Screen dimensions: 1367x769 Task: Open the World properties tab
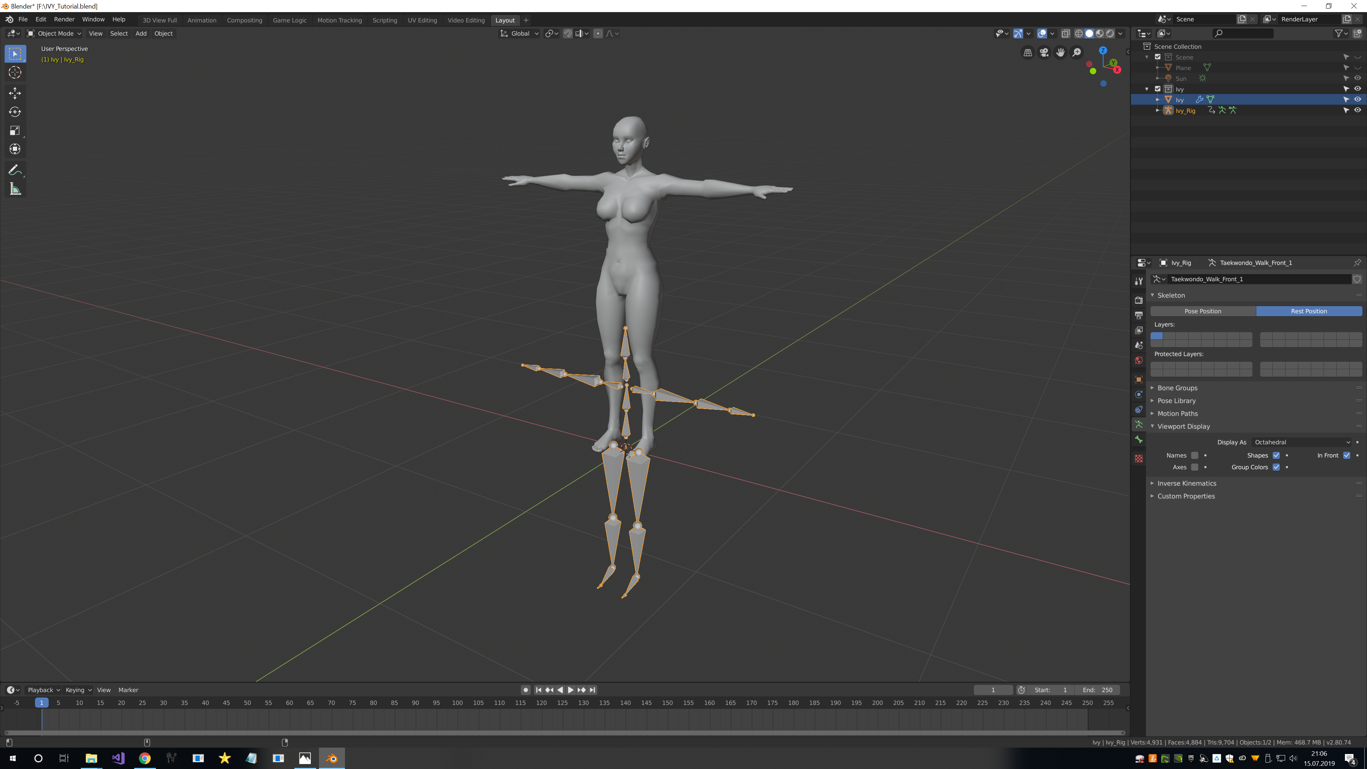point(1138,360)
